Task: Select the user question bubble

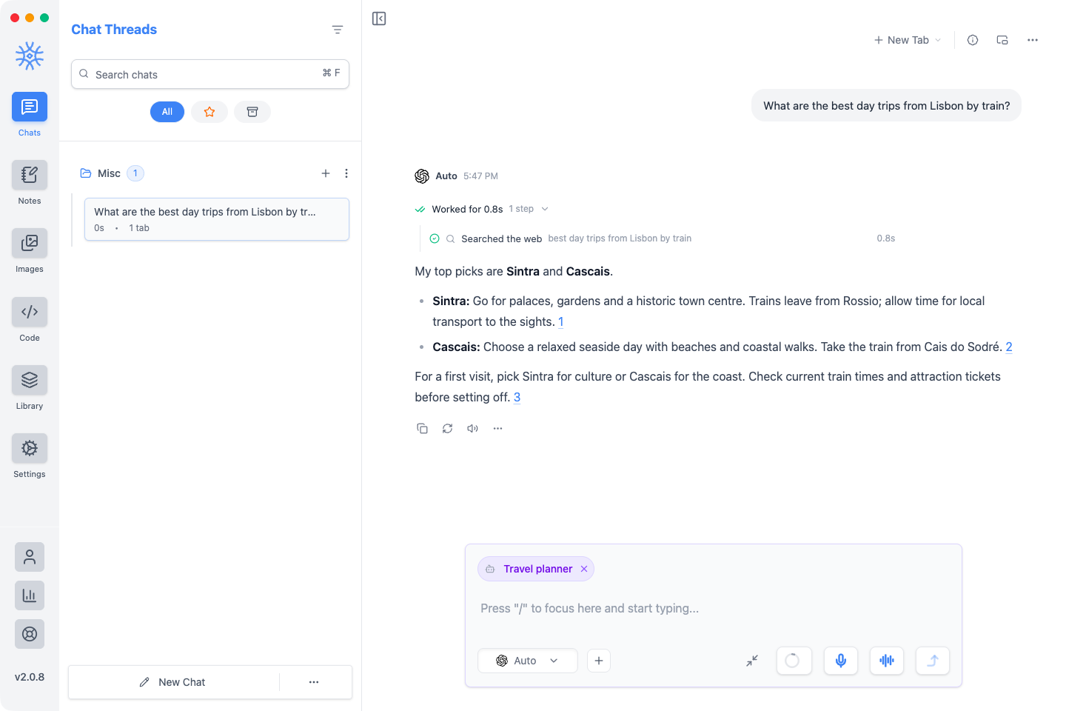Action: pos(886,105)
